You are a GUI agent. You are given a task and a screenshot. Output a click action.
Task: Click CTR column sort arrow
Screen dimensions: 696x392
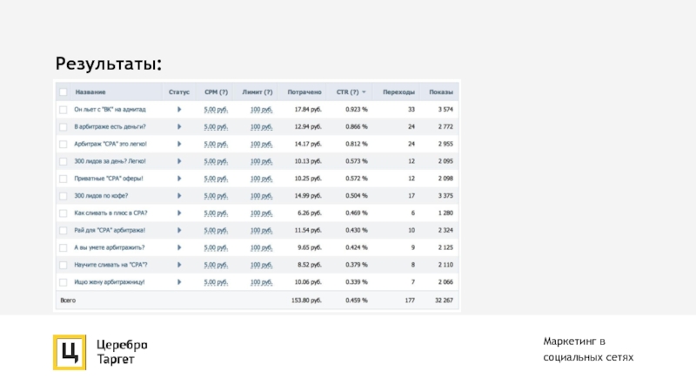coord(364,92)
